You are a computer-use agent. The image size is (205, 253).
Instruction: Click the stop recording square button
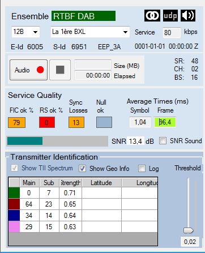[x=60, y=70]
